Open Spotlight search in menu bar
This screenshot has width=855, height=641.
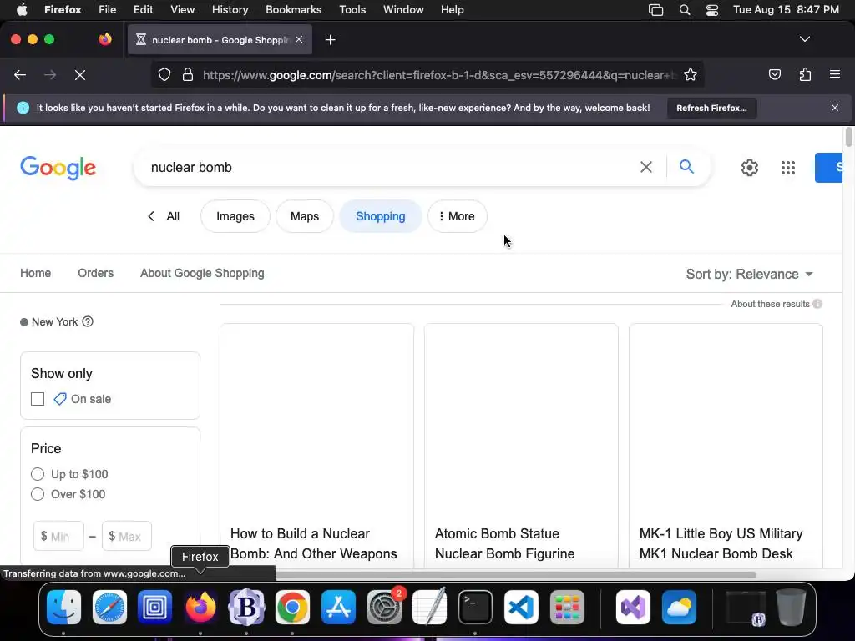point(685,10)
